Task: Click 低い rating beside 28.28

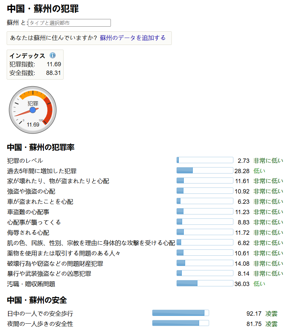Action: tap(259, 171)
